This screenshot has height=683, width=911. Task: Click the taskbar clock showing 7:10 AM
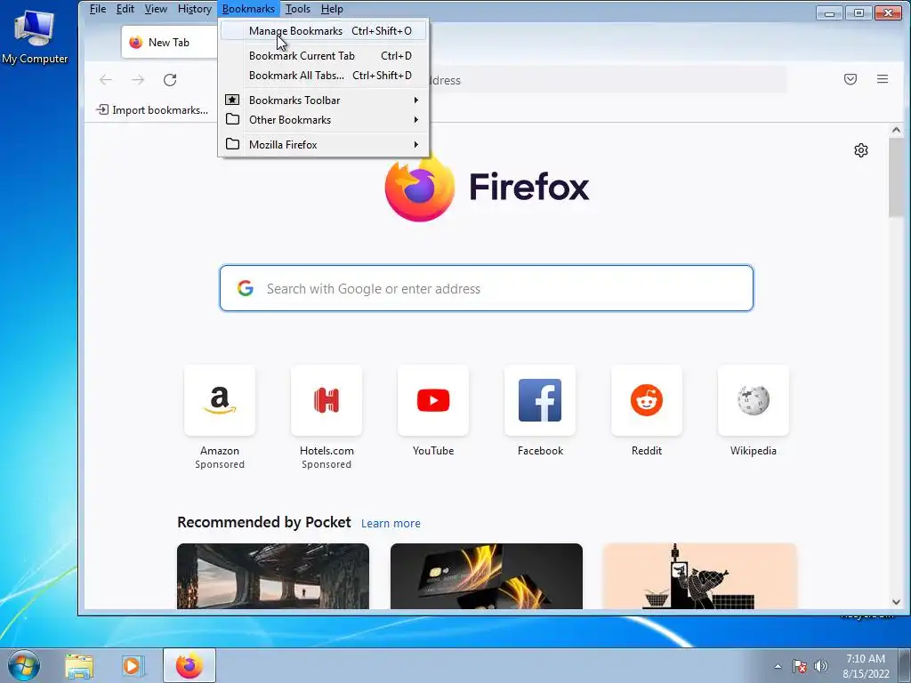point(866,666)
